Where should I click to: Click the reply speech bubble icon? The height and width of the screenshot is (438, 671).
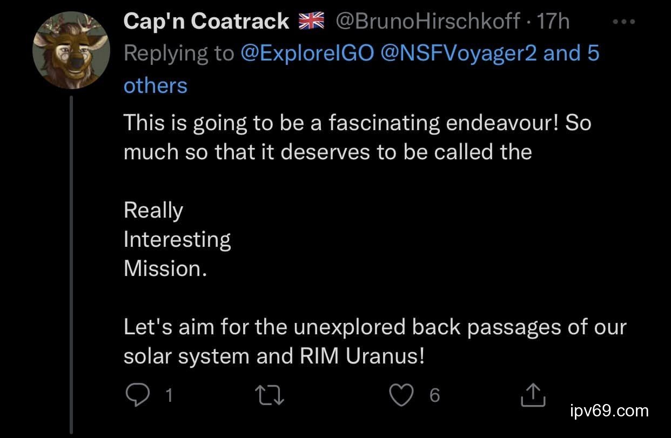tap(137, 396)
